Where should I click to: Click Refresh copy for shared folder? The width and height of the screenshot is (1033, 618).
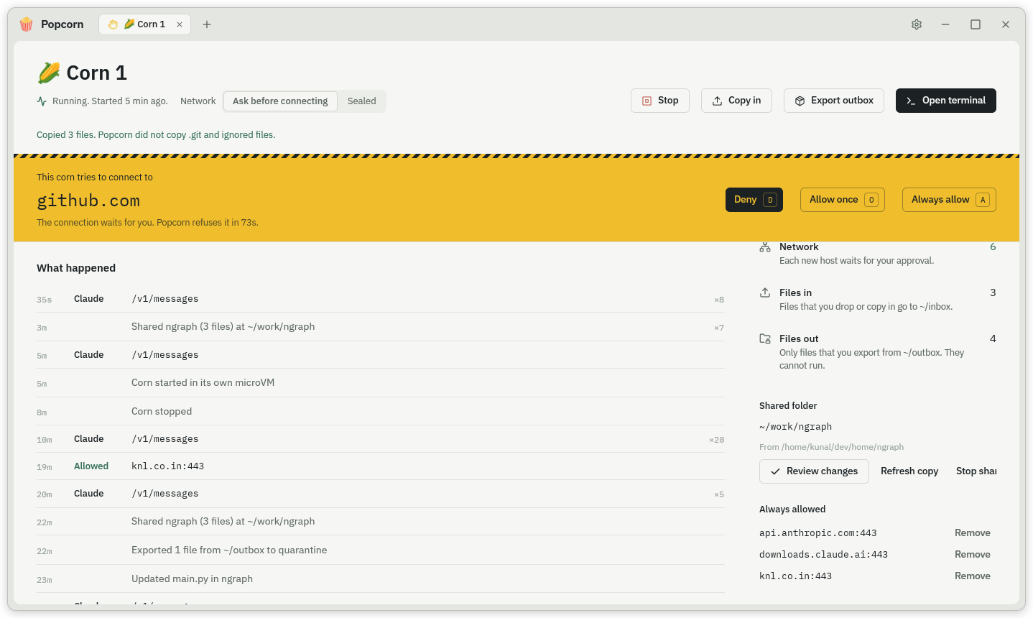pyautogui.click(x=909, y=471)
